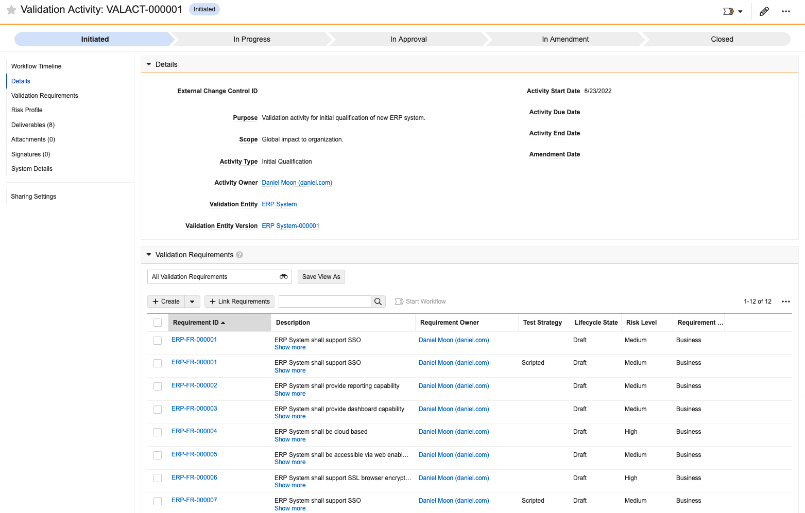Toggle the select-all requirements checkbox

(158, 323)
